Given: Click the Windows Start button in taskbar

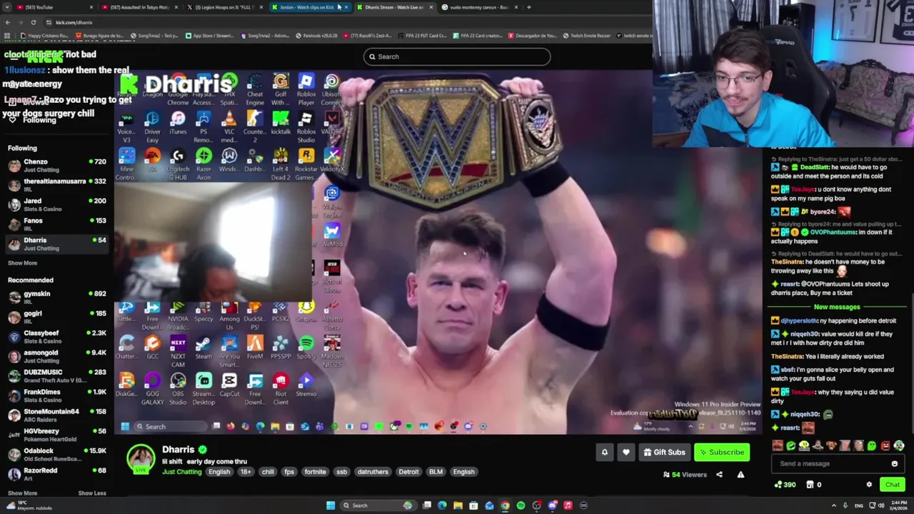Looking at the screenshot, I should pyautogui.click(x=331, y=505).
